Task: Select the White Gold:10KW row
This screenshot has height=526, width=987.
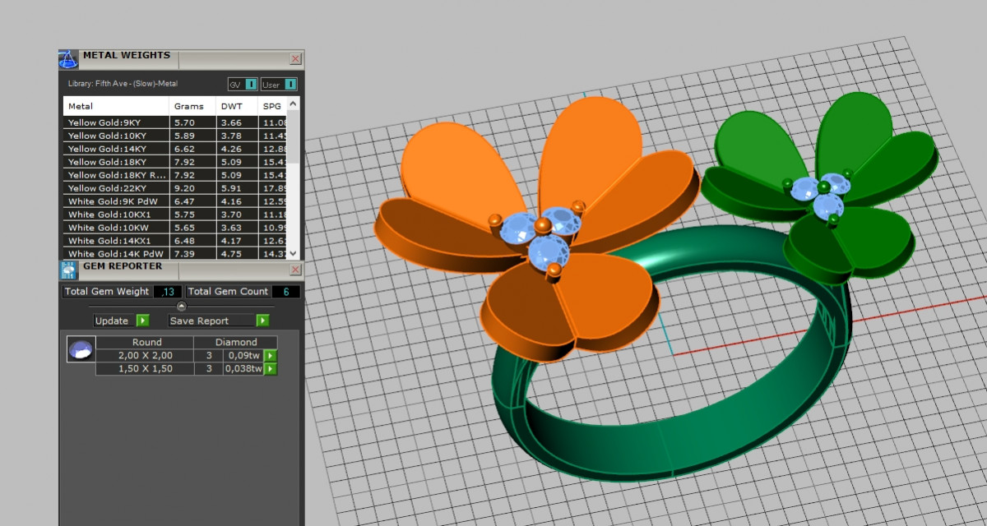Action: (x=115, y=228)
